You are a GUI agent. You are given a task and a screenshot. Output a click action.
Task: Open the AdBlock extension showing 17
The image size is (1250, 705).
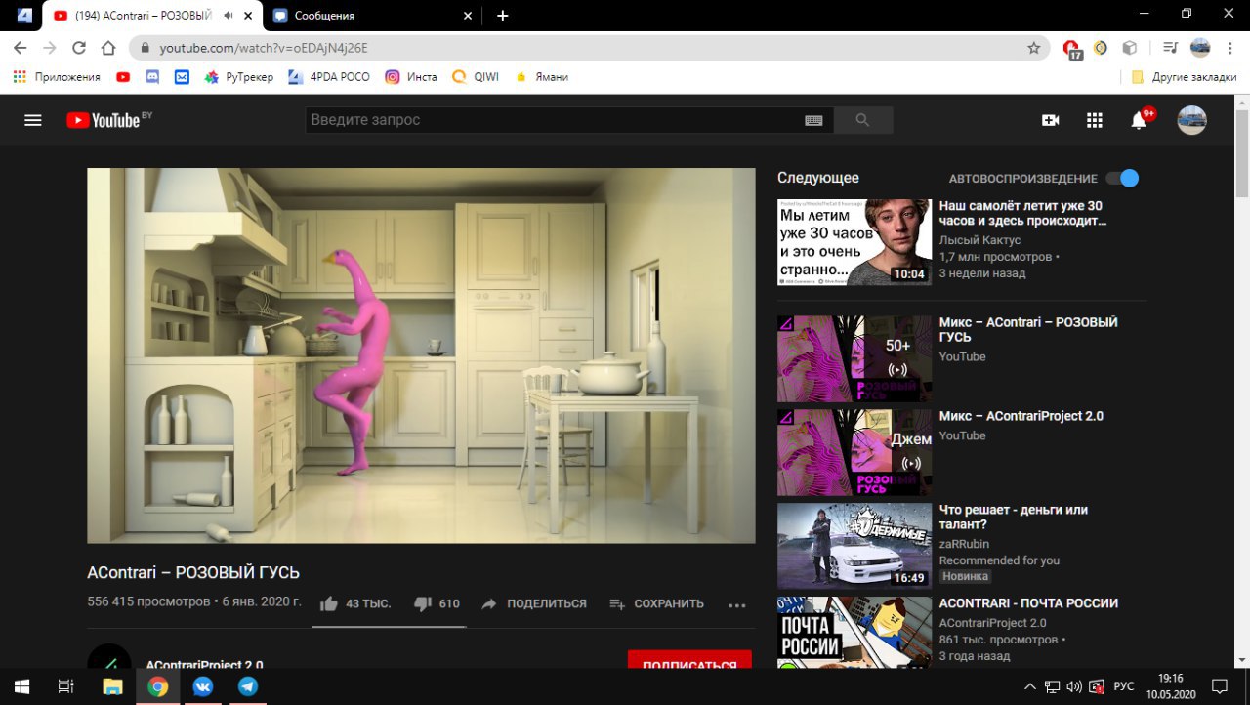pos(1072,49)
